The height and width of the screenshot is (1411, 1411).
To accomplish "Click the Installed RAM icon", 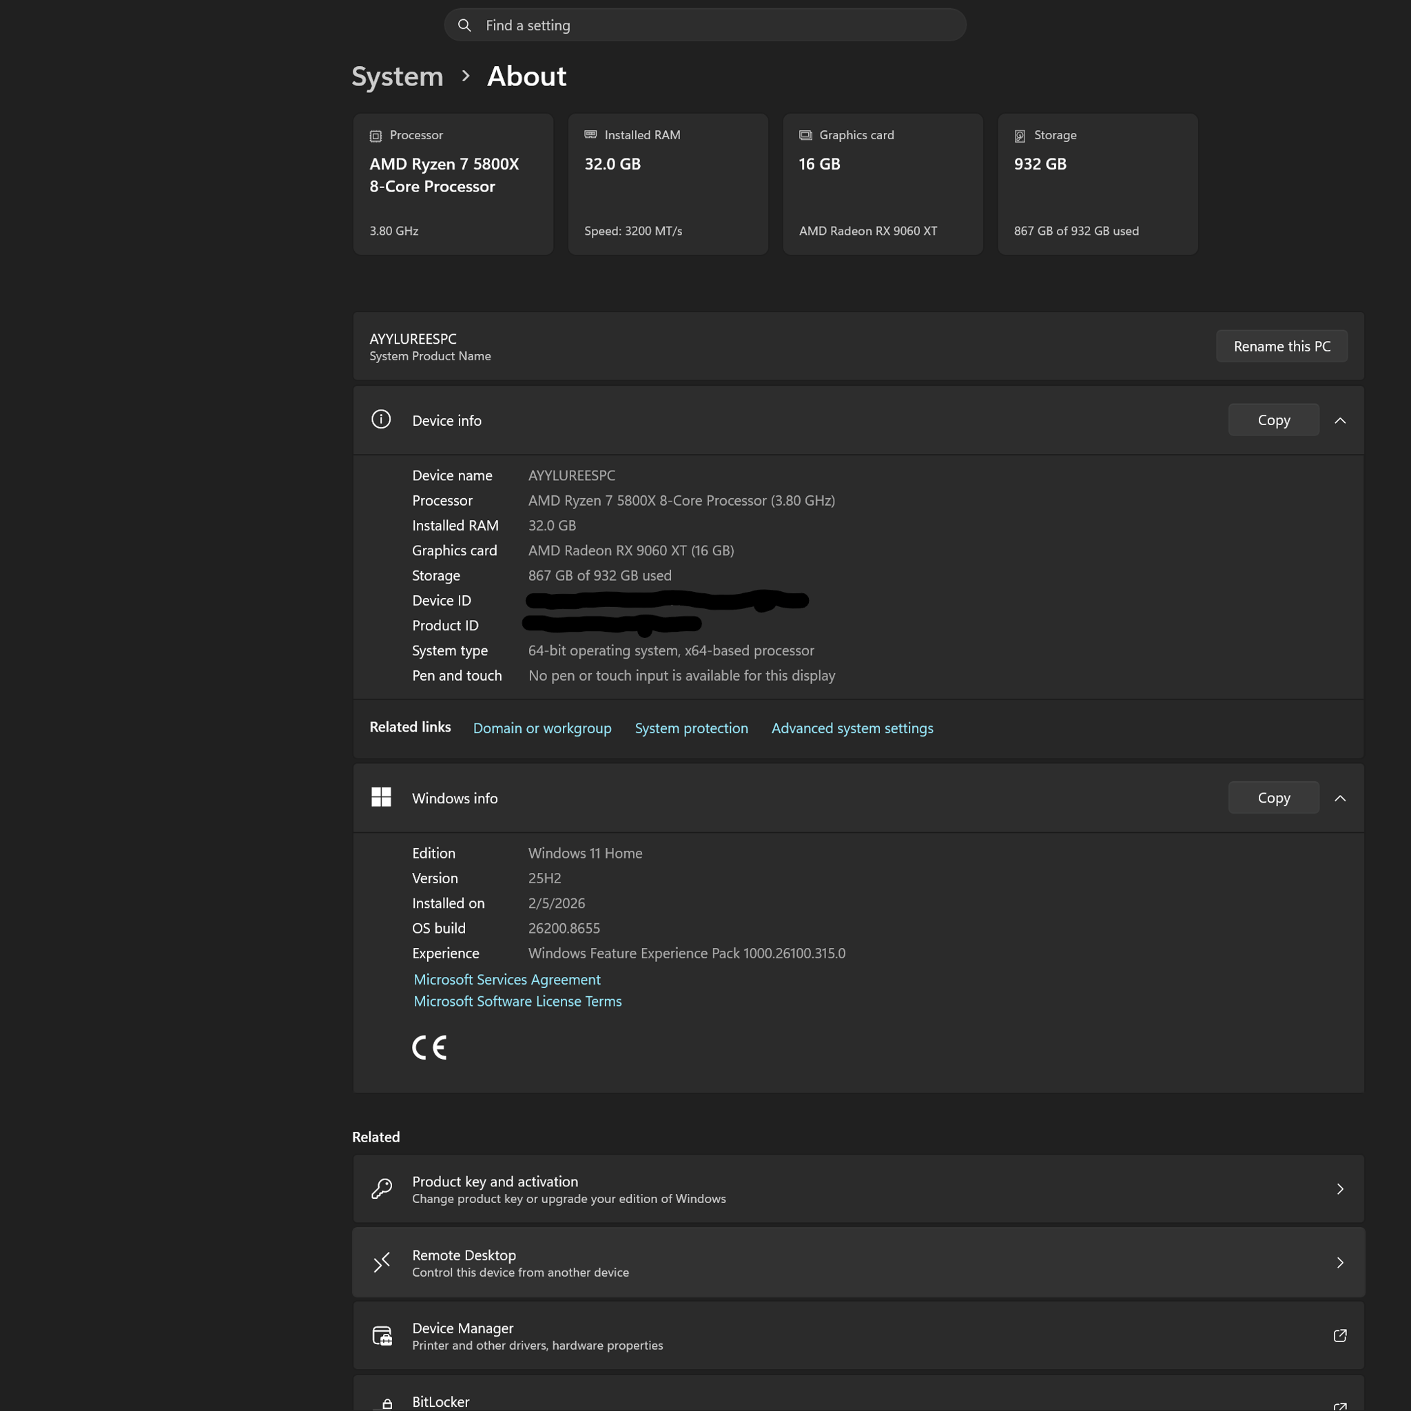I will pyautogui.click(x=590, y=135).
